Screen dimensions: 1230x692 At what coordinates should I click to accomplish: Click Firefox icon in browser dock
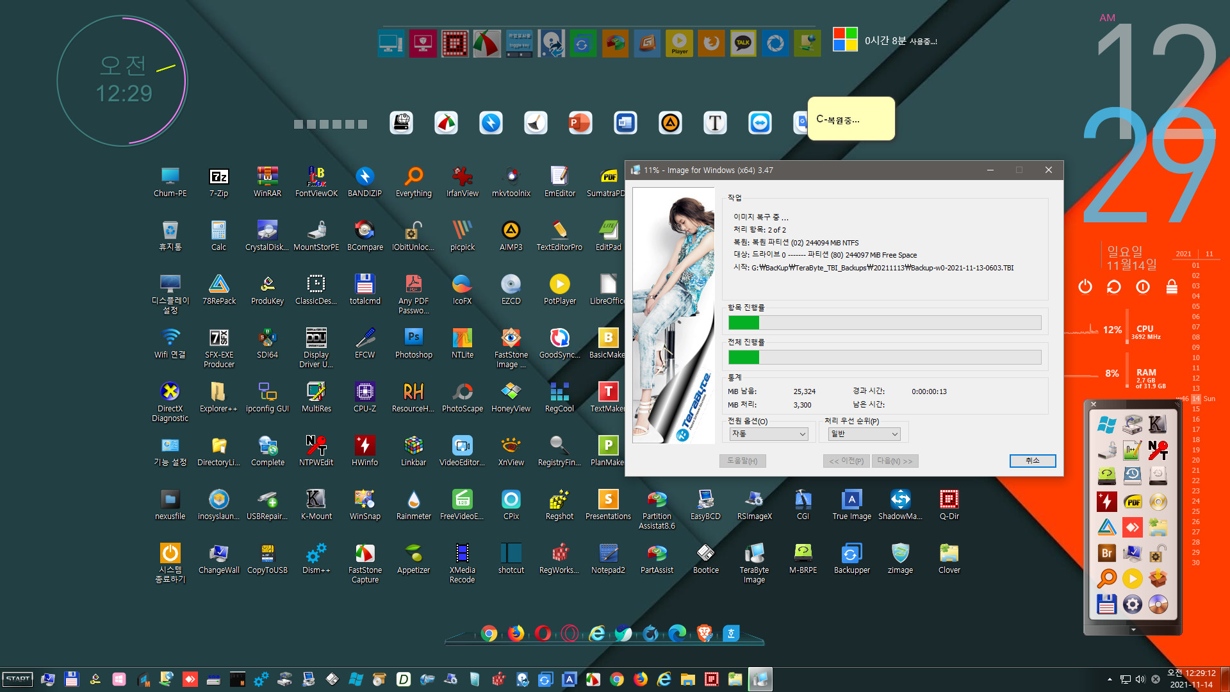[516, 634]
